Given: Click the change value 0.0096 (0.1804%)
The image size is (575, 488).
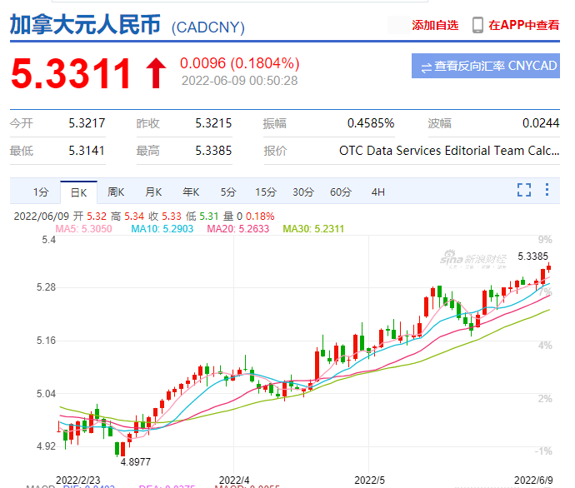Looking at the screenshot, I should point(240,63).
